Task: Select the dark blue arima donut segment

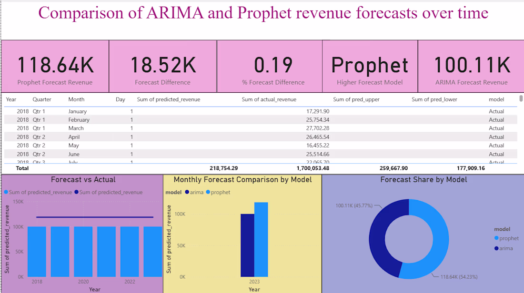Action: coord(377,239)
